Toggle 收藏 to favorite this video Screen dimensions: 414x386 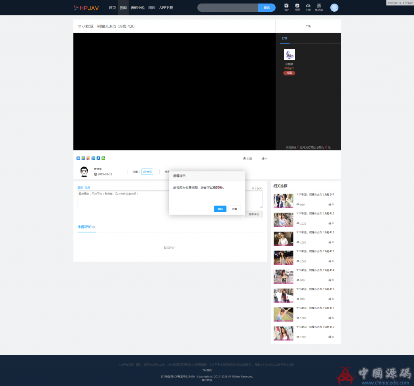(247, 158)
